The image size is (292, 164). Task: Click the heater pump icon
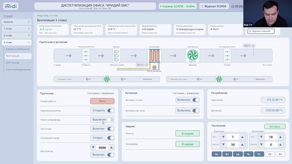(154, 67)
